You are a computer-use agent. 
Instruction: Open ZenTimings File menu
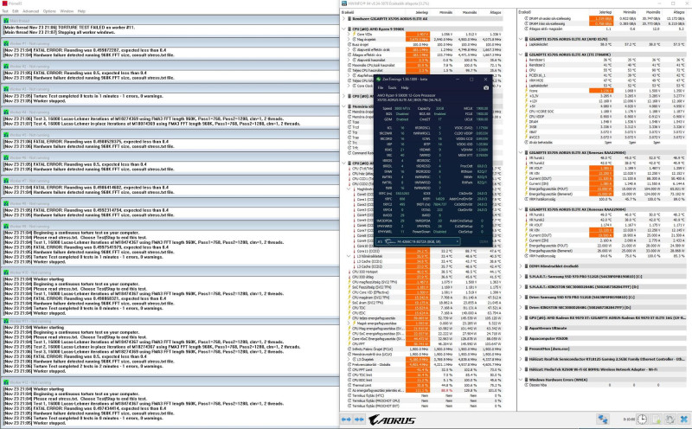coord(381,88)
